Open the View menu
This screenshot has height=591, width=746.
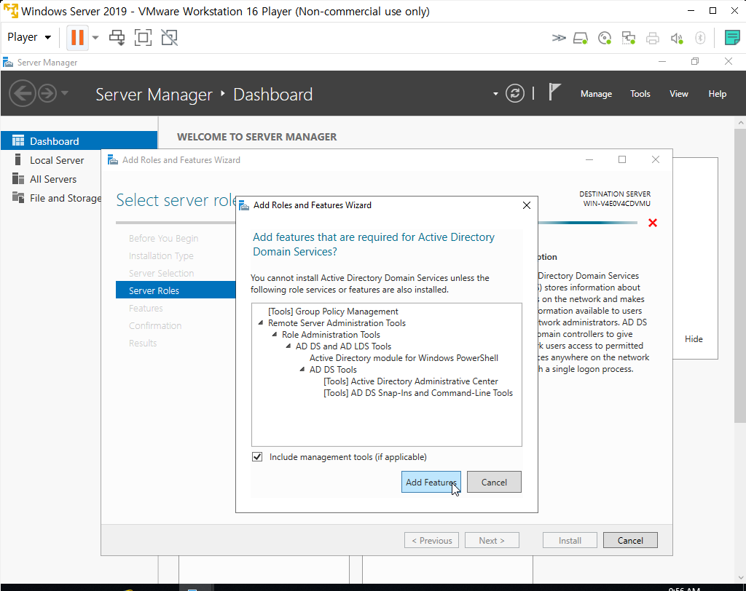click(x=678, y=94)
